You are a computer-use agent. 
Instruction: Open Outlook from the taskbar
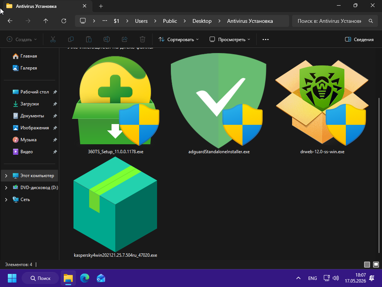click(101, 278)
